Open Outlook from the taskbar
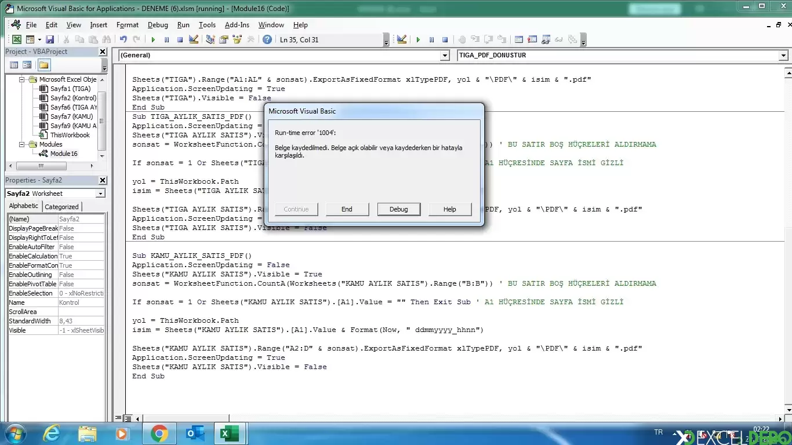 point(195,433)
